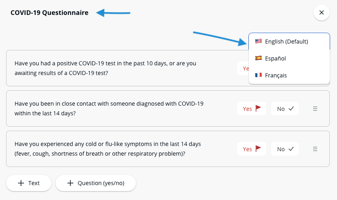Click No for close contact question
Viewport: 337px width, 200px height.
(x=285, y=108)
